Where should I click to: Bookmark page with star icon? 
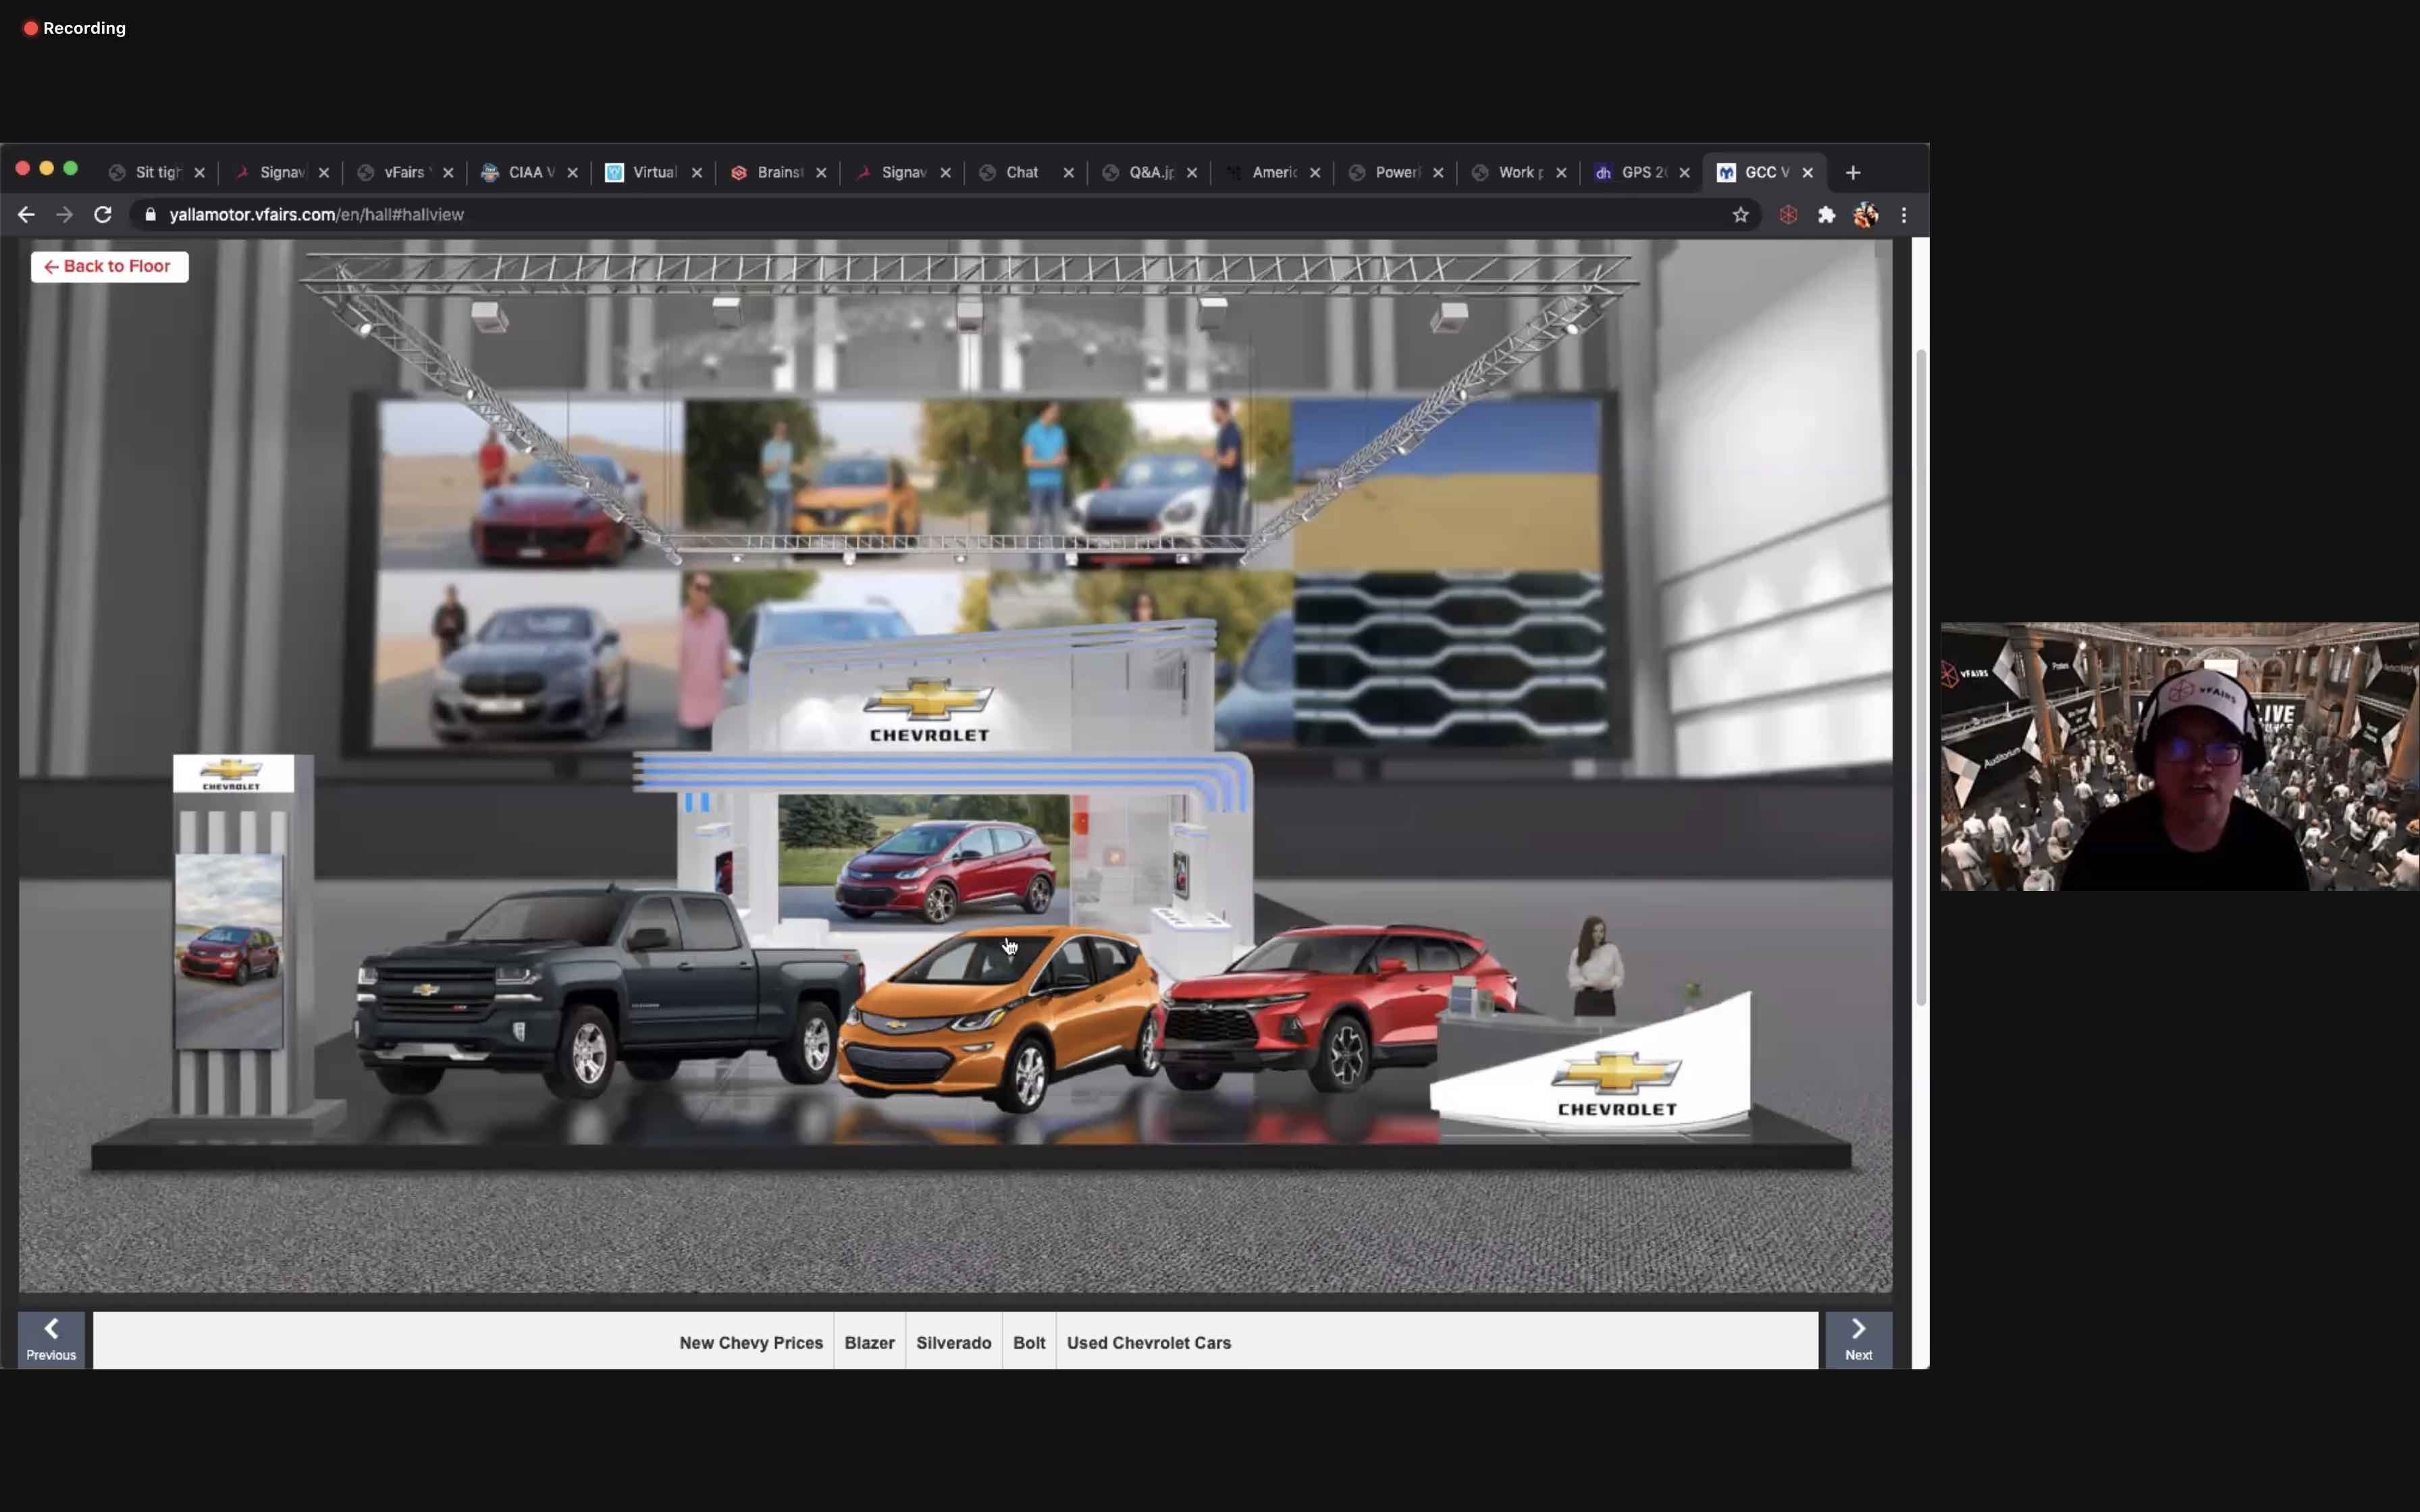pos(1740,215)
